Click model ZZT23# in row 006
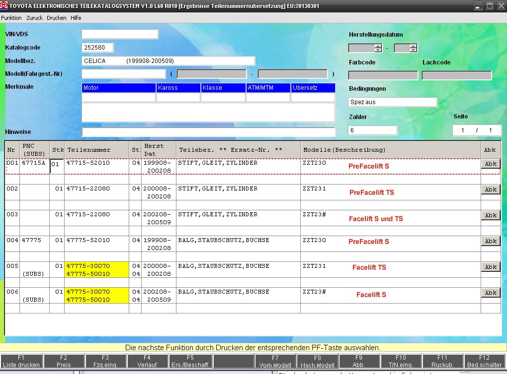 coord(314,292)
